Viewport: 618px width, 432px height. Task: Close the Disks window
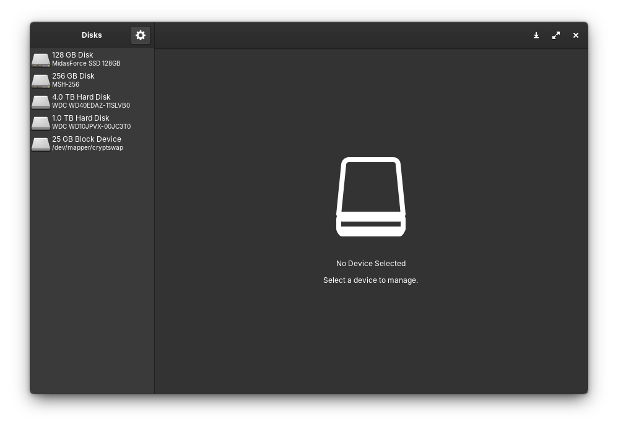tap(575, 35)
